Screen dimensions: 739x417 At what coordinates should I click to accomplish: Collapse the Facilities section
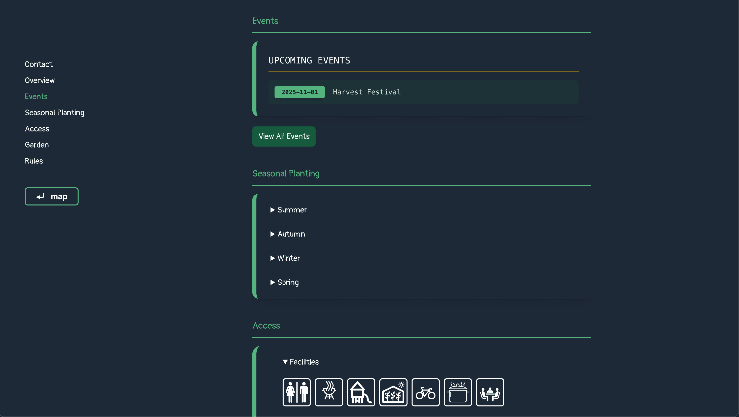click(300, 362)
